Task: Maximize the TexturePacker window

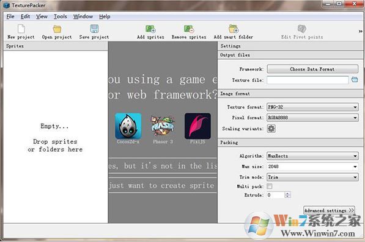Action: [339, 4]
